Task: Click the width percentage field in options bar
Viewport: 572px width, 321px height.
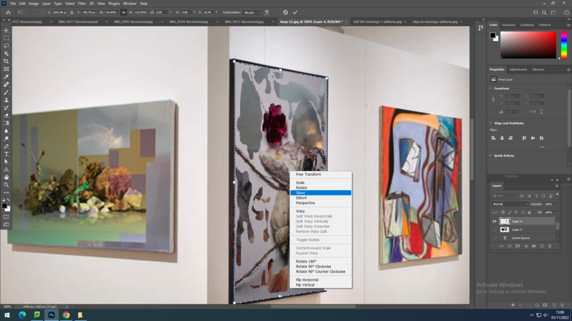Action: 111,12
